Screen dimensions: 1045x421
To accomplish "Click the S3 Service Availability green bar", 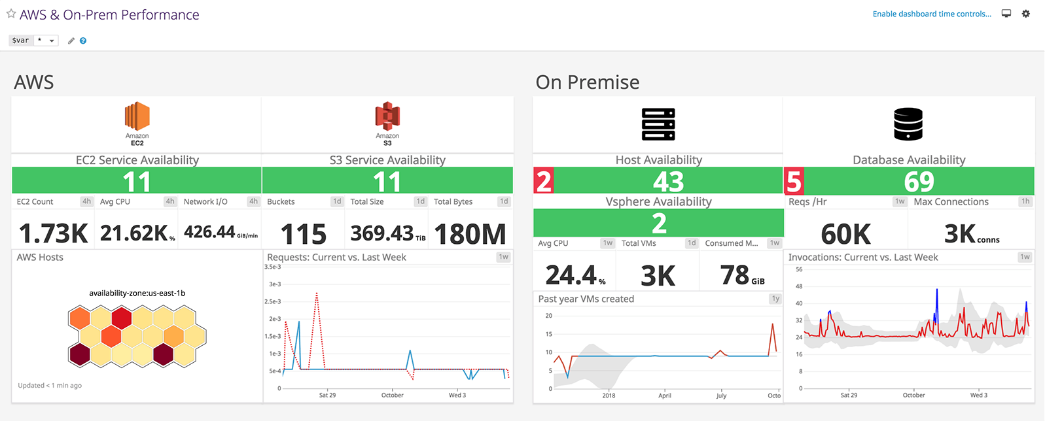I will 387,181.
